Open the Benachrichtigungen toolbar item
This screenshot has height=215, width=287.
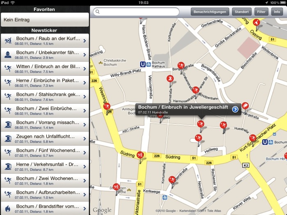(x=210, y=12)
